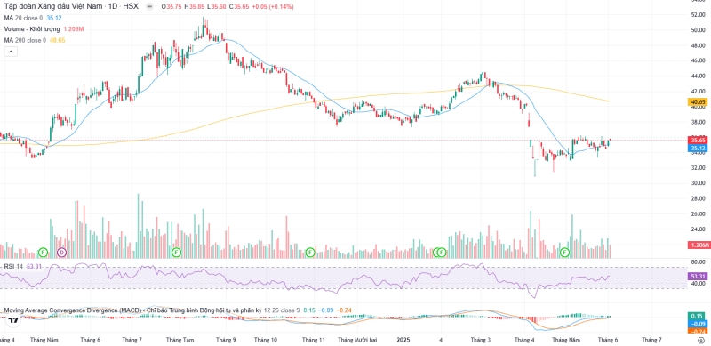Click the 52.00 price scale value
Screen dimensions: 711x346
click(698, 15)
